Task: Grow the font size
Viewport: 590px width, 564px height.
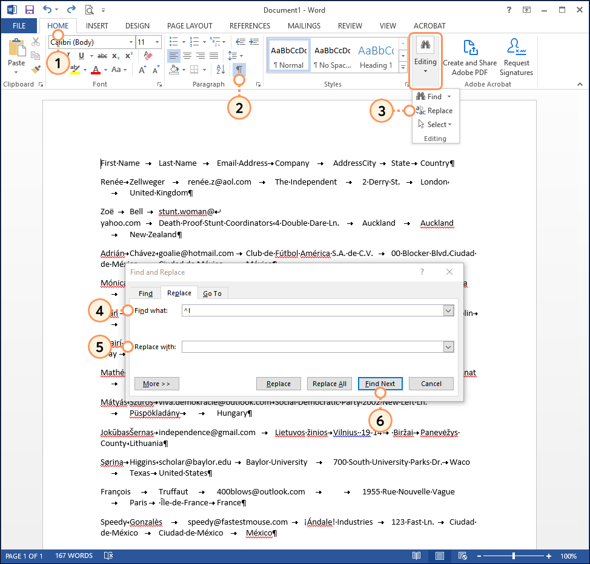Action: coord(142,70)
